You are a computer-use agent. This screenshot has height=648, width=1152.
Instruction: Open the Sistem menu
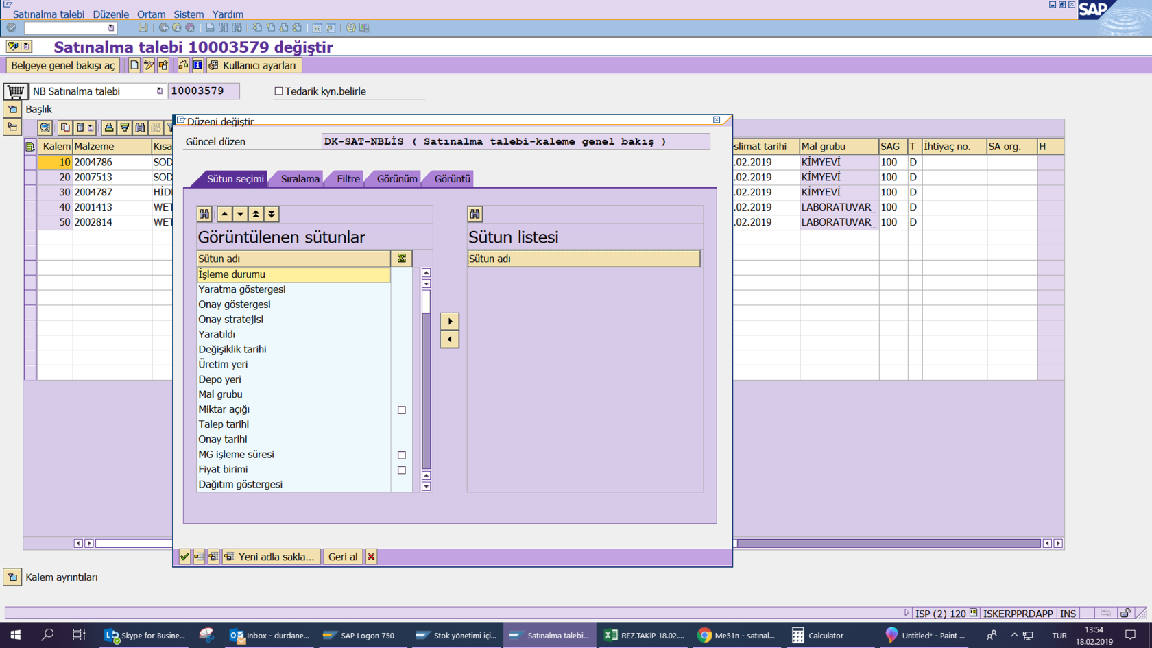pyautogui.click(x=189, y=14)
